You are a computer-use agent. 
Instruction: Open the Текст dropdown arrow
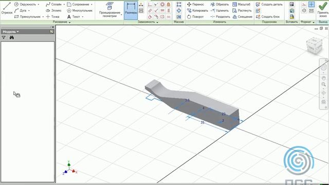(82, 16)
